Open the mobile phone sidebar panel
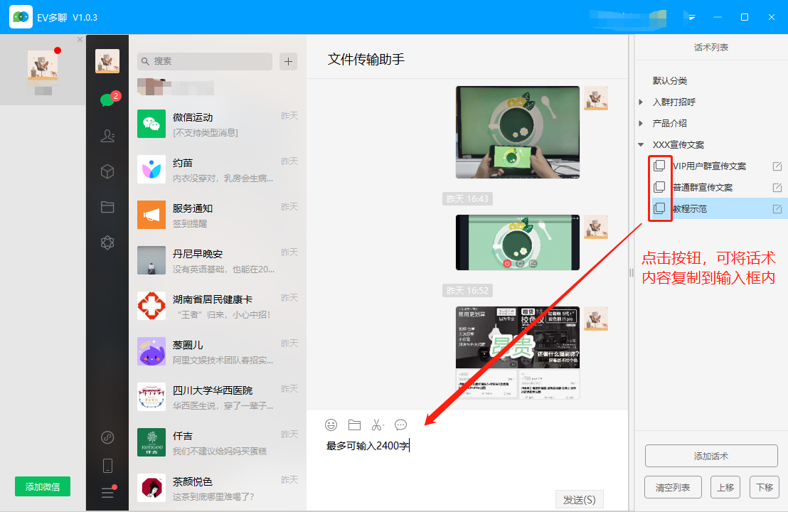 pyautogui.click(x=107, y=464)
